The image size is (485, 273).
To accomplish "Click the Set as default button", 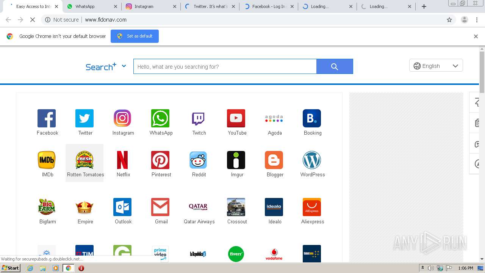I will [135, 36].
